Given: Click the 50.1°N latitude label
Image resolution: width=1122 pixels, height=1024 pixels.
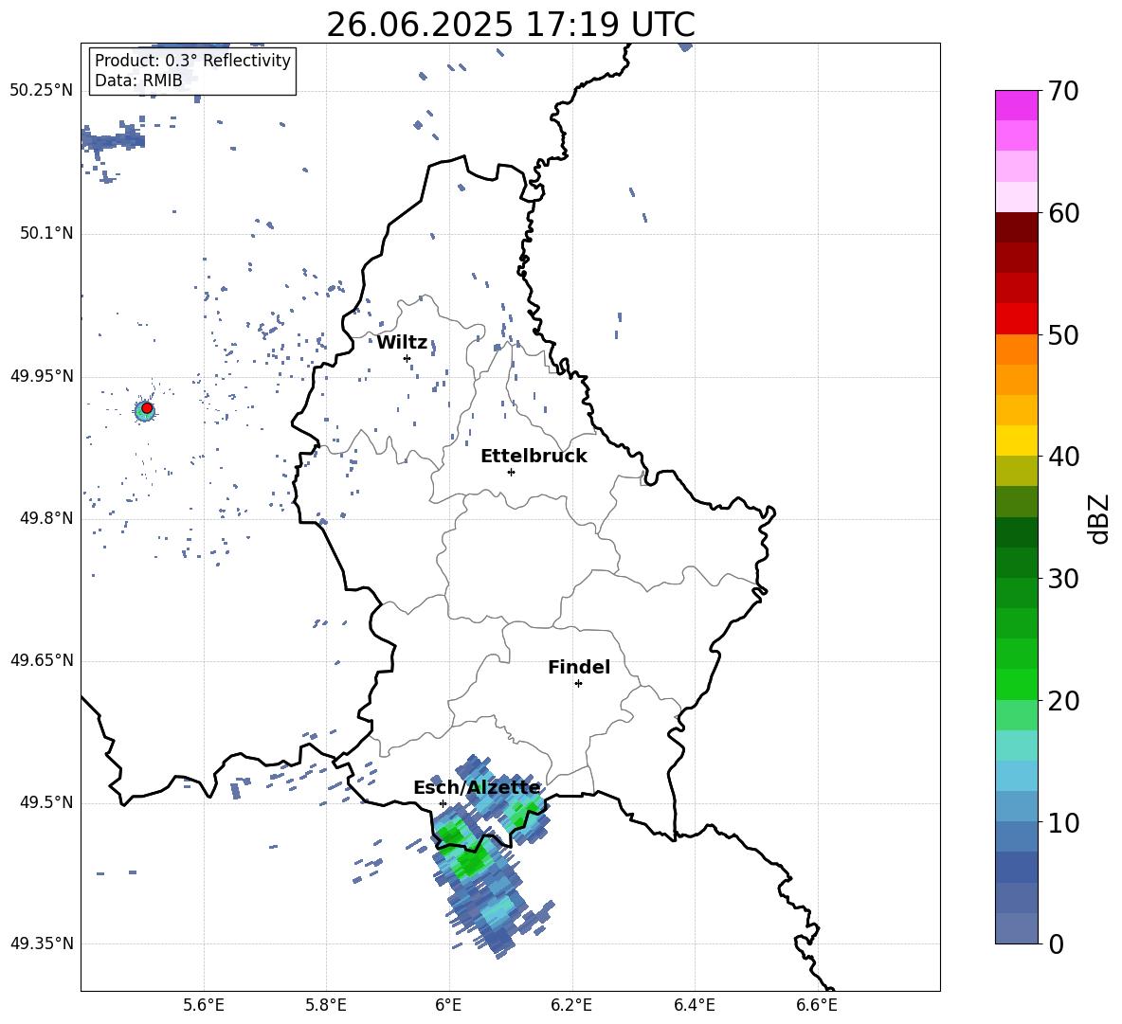Looking at the screenshot, I should click(46, 234).
